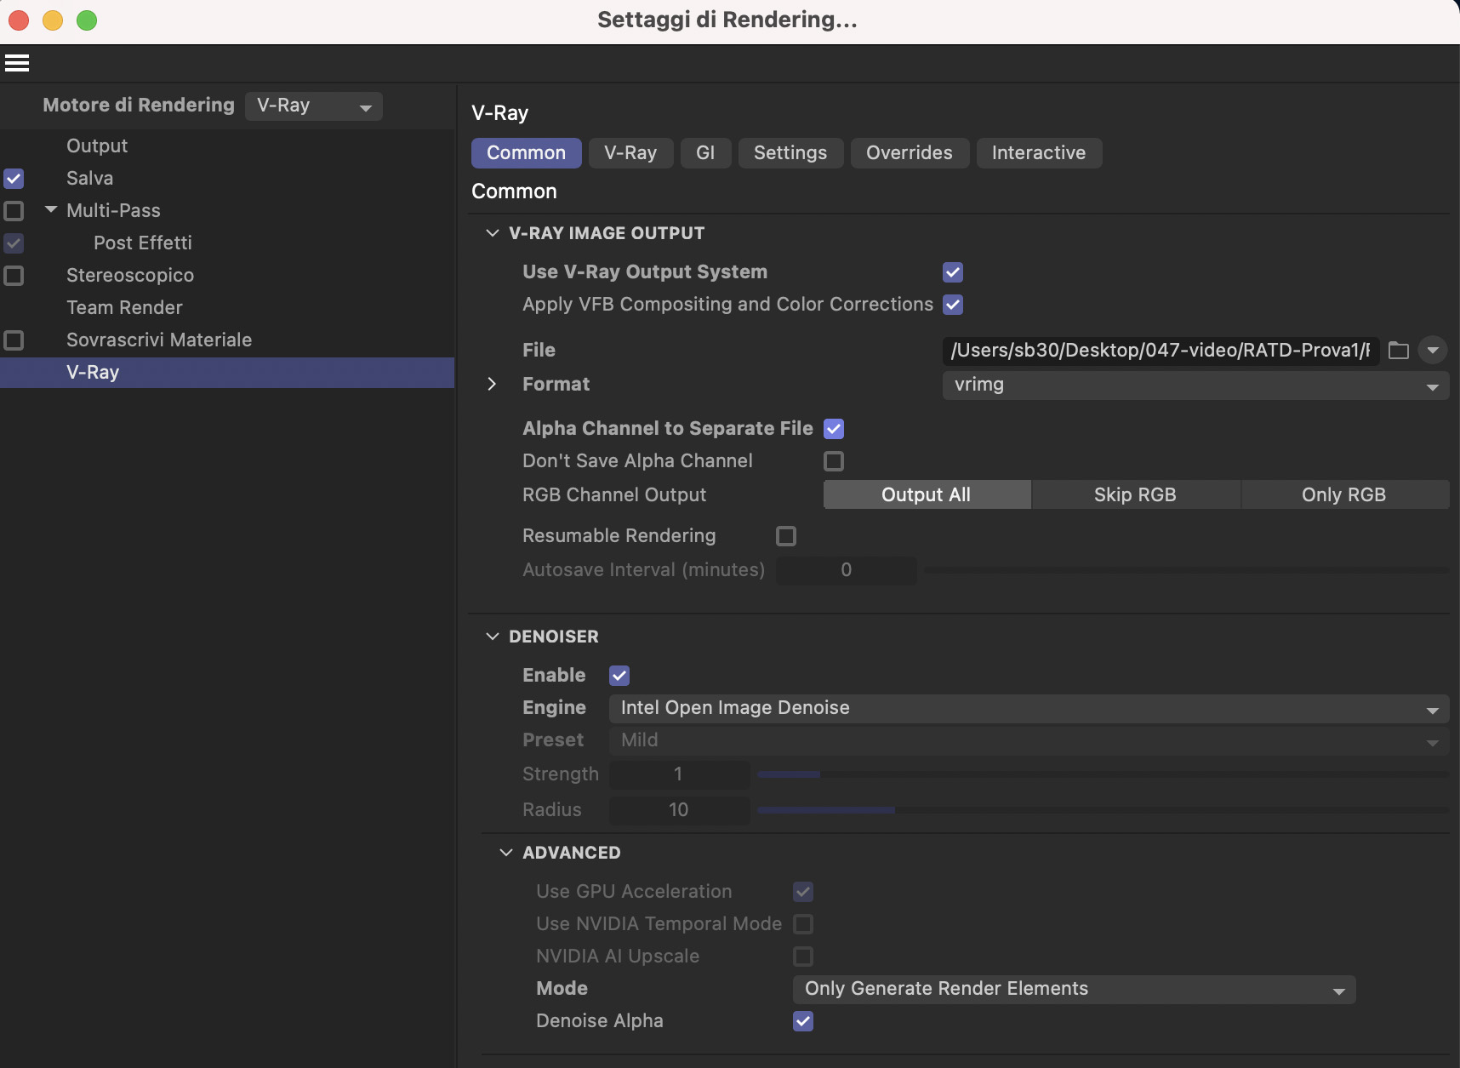The height and width of the screenshot is (1068, 1460).
Task: Enable Resumable Rendering checkbox
Action: point(786,536)
